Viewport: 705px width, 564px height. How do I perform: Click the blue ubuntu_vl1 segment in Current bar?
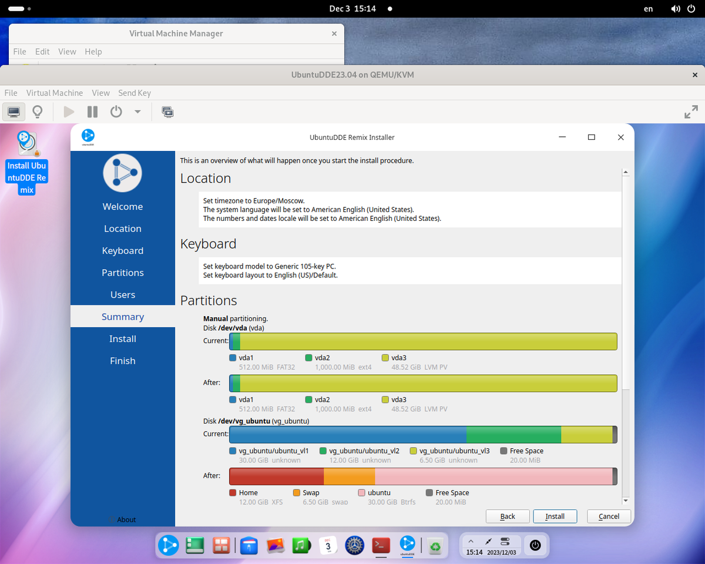pos(348,434)
